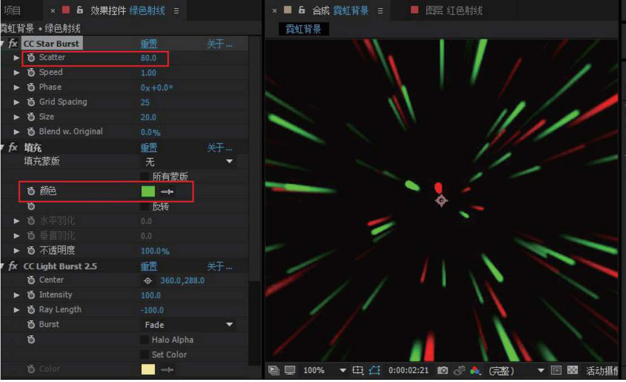Toggle lock on 效果控件 panel
Image resolution: width=626 pixels, height=382 pixels.
click(80, 10)
